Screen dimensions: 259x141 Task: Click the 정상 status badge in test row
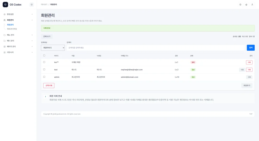tap(193, 70)
